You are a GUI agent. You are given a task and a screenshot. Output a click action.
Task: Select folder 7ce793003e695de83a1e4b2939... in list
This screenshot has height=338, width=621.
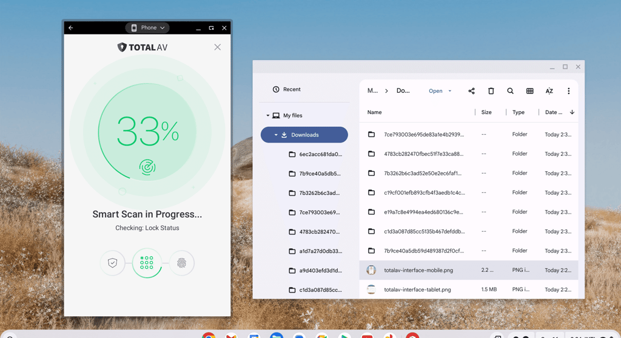point(469,134)
